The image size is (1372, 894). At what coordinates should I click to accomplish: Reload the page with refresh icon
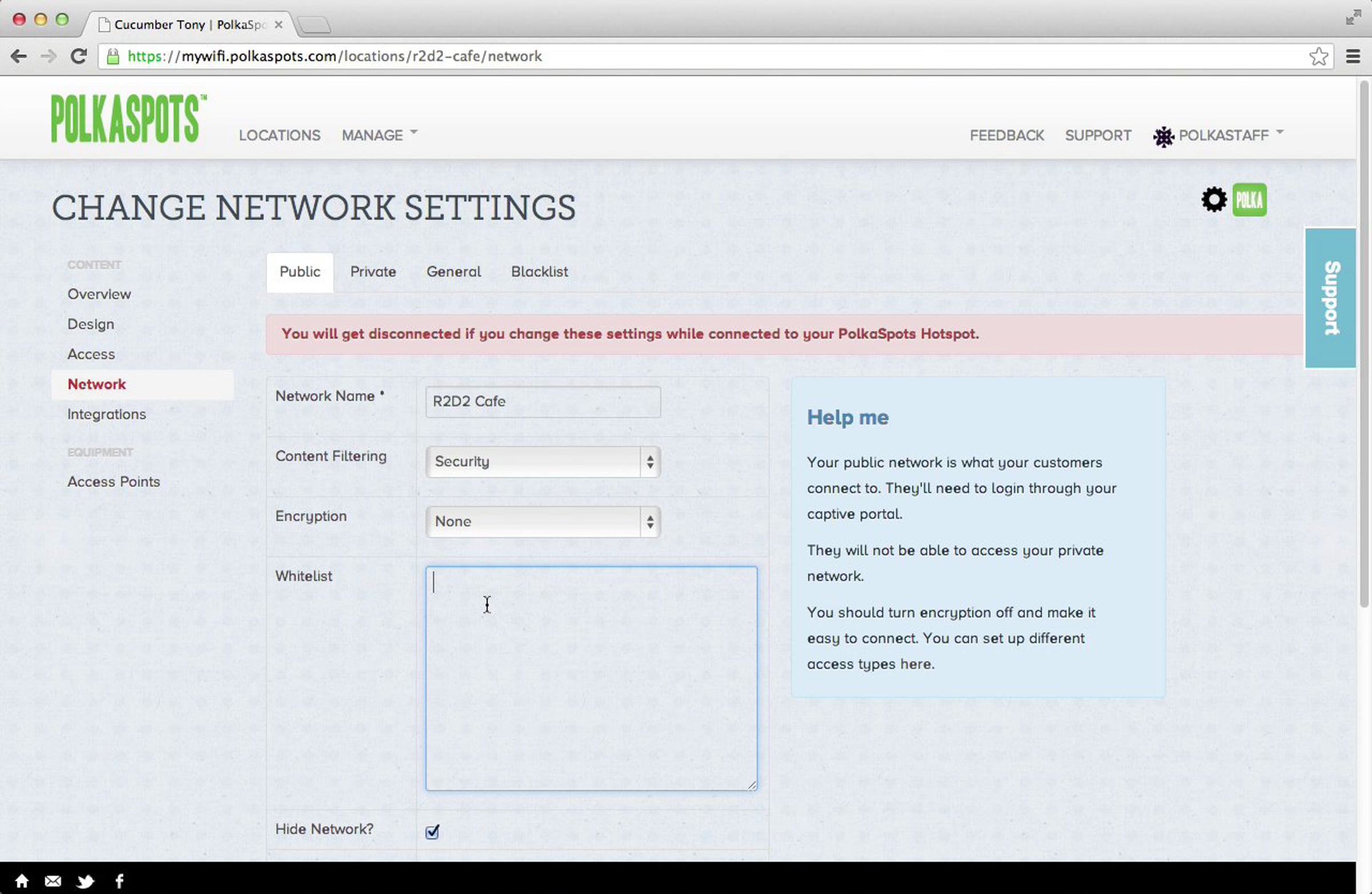pyautogui.click(x=78, y=56)
